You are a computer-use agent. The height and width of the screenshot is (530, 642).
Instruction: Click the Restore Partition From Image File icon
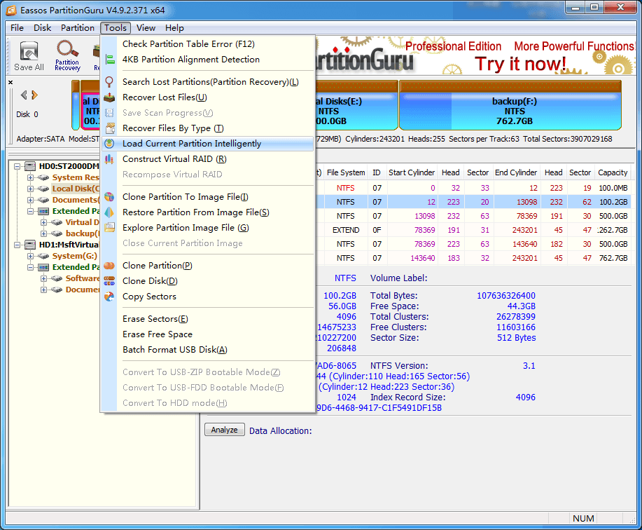click(109, 212)
